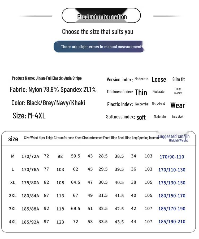Screen dimensions: 199x239
Task: Click the Micro-bomb elastic option
Action: pos(159,104)
